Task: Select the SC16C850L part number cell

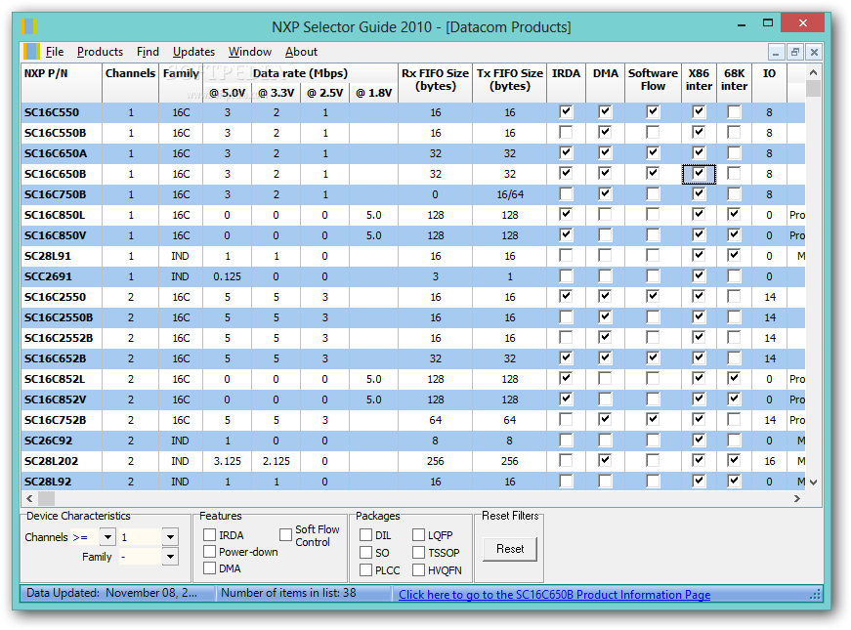Action: (62, 215)
